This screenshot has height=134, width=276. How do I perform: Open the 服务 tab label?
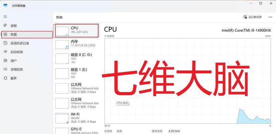pyautogui.click(x=14, y=78)
